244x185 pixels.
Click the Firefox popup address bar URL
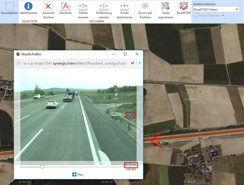75,63
